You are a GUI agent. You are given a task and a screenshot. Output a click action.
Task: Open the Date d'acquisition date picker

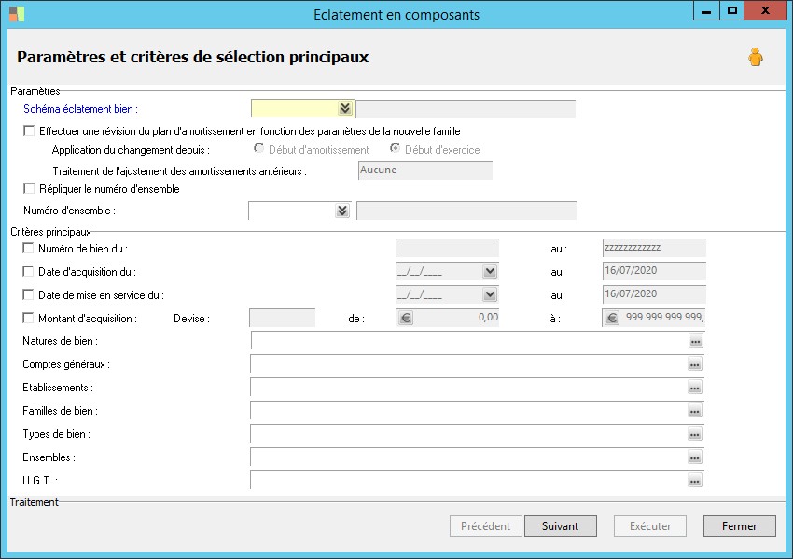[490, 271]
